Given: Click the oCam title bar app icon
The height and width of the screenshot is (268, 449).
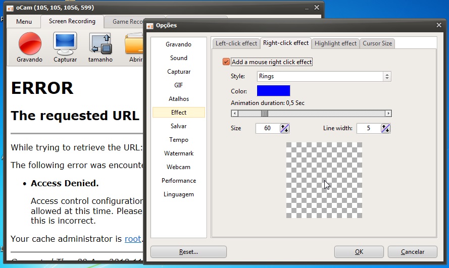Looking at the screenshot, I should [10, 8].
